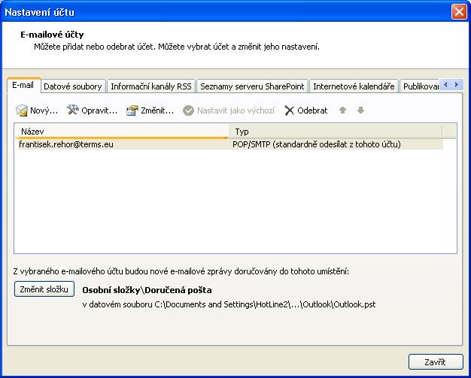471x378 pixels.
Task: Click the Nový new account icon
Action: [22, 110]
